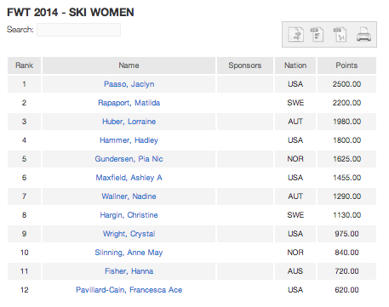Click AUT nation in Wallner's row
The width and height of the screenshot is (389, 307).
(x=295, y=196)
